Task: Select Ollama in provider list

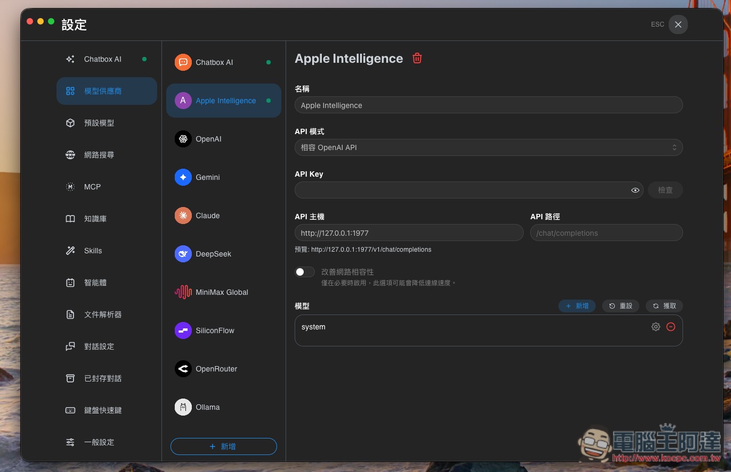Action: 224,407
